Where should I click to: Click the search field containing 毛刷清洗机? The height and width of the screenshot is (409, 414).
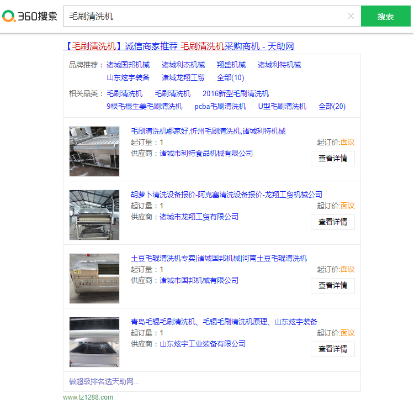(x=204, y=17)
